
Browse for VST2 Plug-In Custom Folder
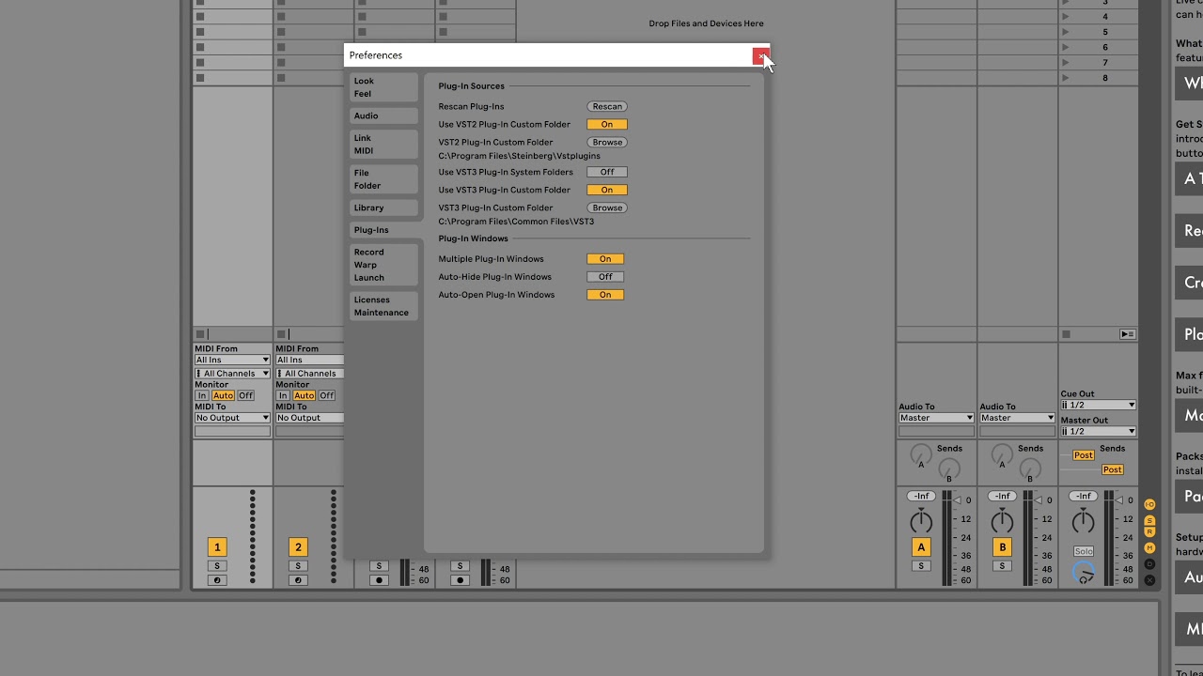tap(607, 142)
